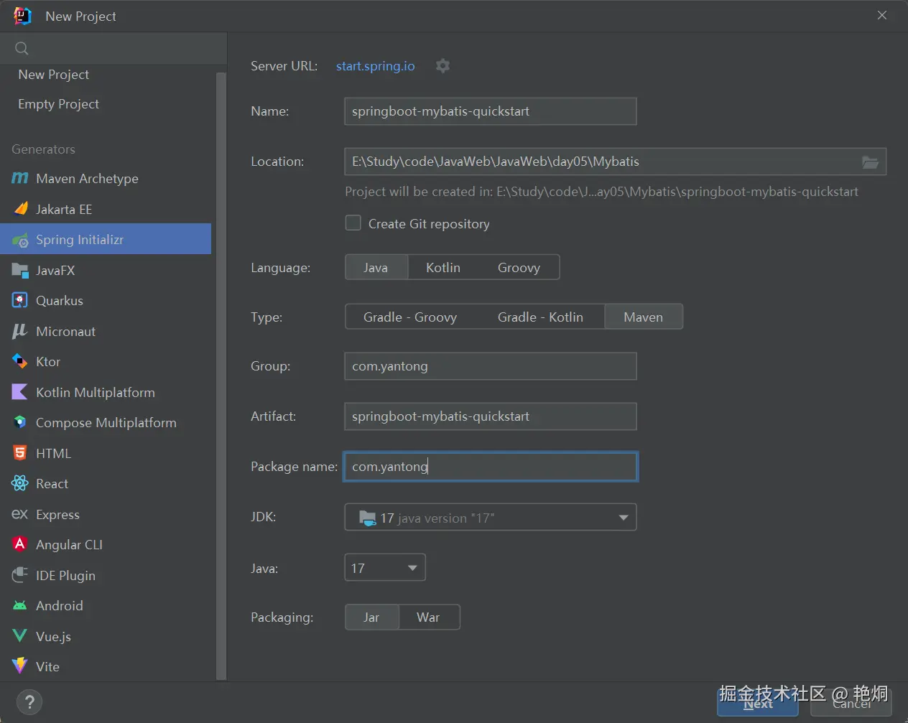
Task: Browse for location with folder icon
Action: pos(870,162)
